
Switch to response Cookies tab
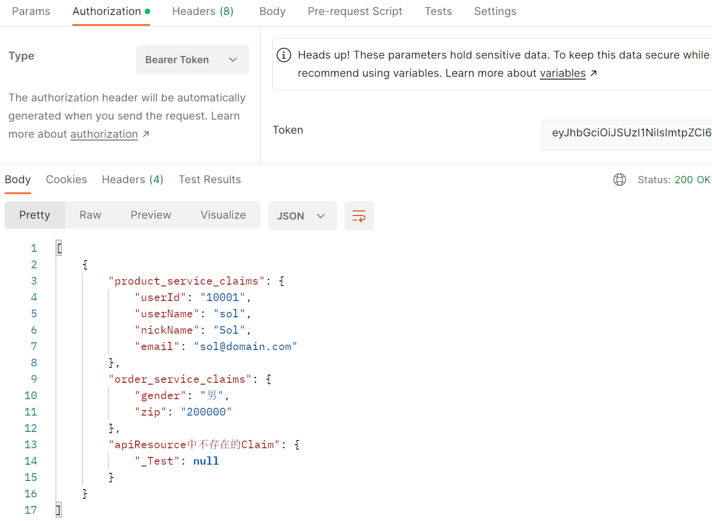66,180
